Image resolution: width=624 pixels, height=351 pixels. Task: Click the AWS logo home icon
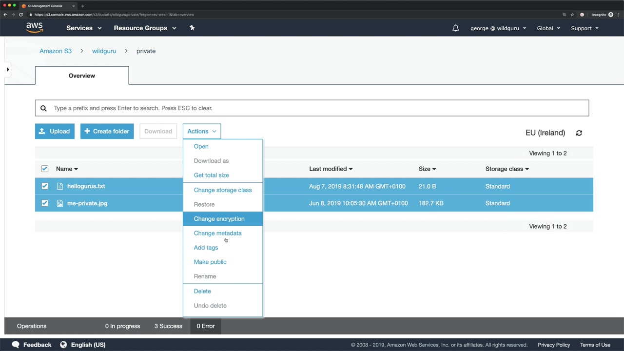34,28
